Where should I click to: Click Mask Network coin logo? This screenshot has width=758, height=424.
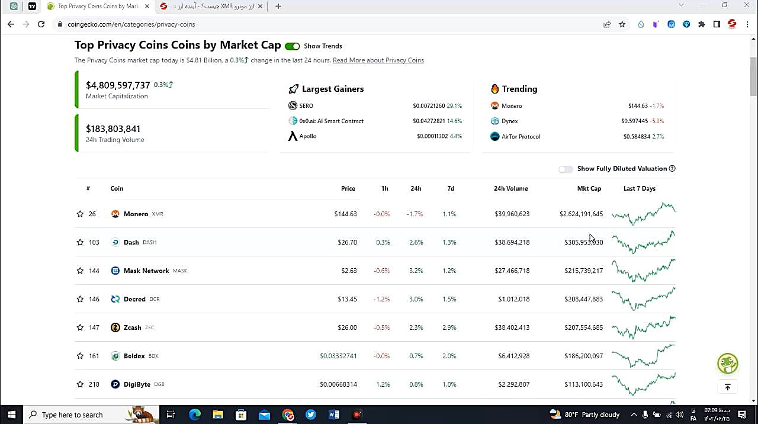click(x=115, y=271)
